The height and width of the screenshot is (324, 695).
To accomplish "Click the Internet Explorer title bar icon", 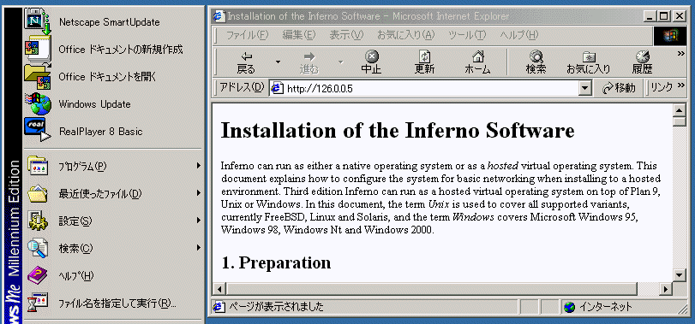I will point(219,16).
